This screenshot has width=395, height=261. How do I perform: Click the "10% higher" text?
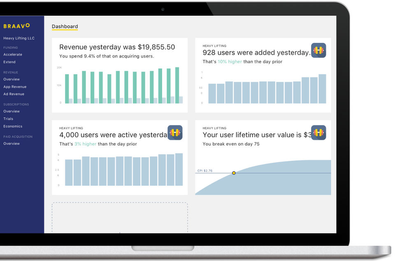[230, 62]
